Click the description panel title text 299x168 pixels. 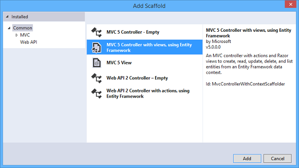click(x=249, y=33)
